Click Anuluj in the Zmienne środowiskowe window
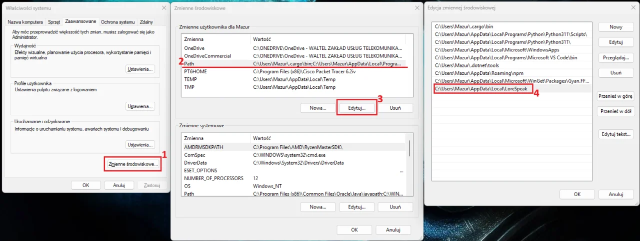The image size is (640, 241). [393, 230]
